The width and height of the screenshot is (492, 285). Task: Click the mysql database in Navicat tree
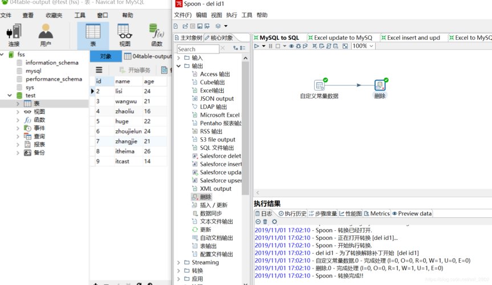point(33,71)
